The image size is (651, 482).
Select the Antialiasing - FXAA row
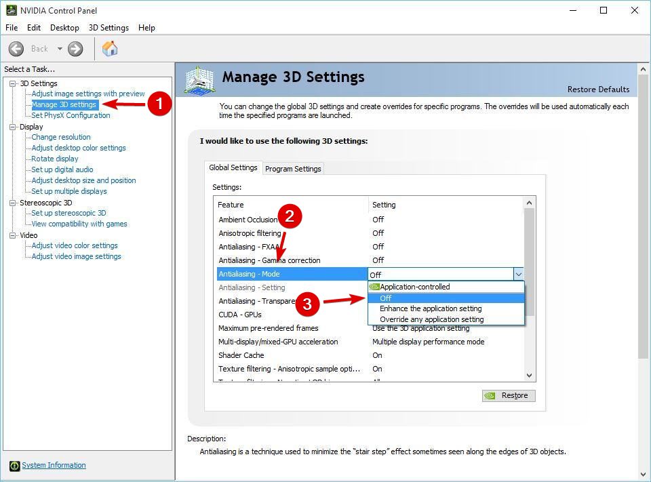coord(370,247)
